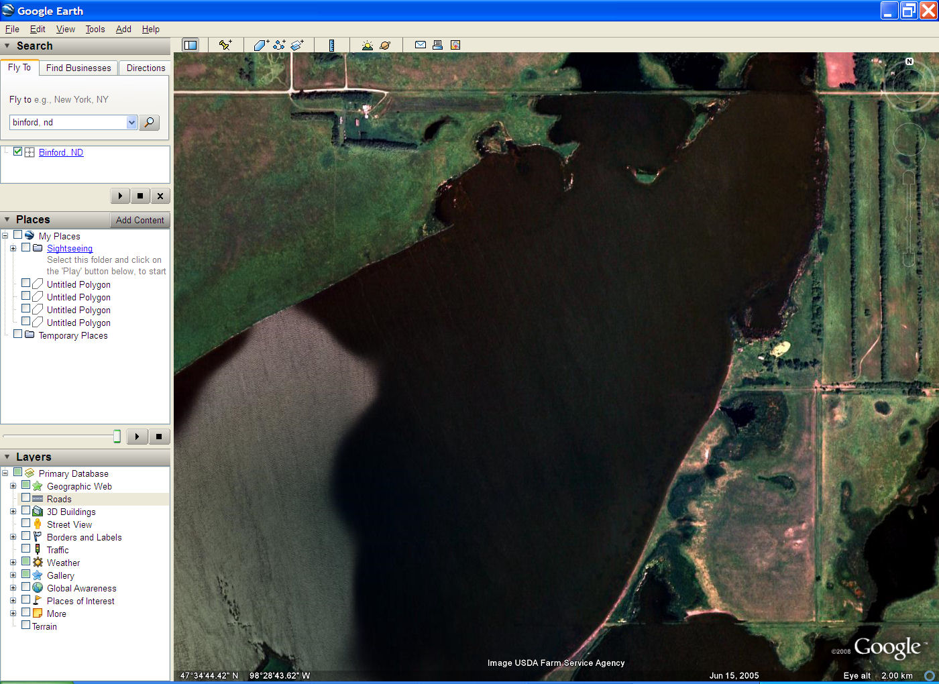Viewport: 939px width, 684px height.
Task: Expand the 3D Buildings layer tree
Action: pyautogui.click(x=13, y=512)
